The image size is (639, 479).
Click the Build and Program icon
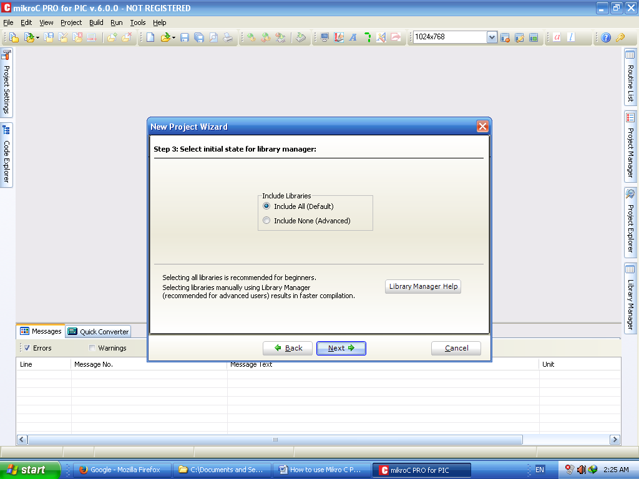[280, 37]
